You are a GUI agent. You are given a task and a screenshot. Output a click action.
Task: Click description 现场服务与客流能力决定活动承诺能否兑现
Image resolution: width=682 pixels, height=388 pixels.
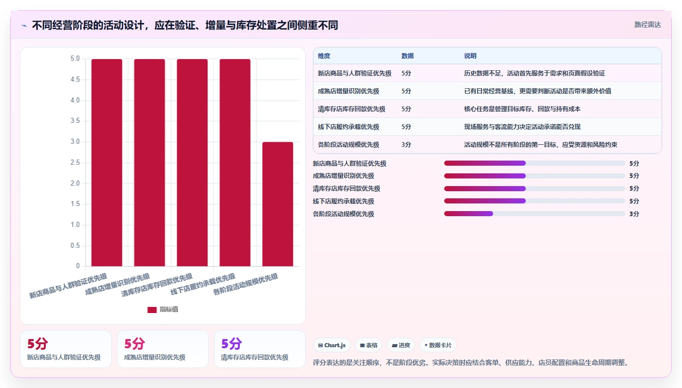[522, 127]
